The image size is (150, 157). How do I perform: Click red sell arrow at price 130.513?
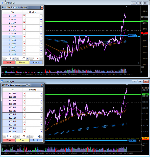24,121
